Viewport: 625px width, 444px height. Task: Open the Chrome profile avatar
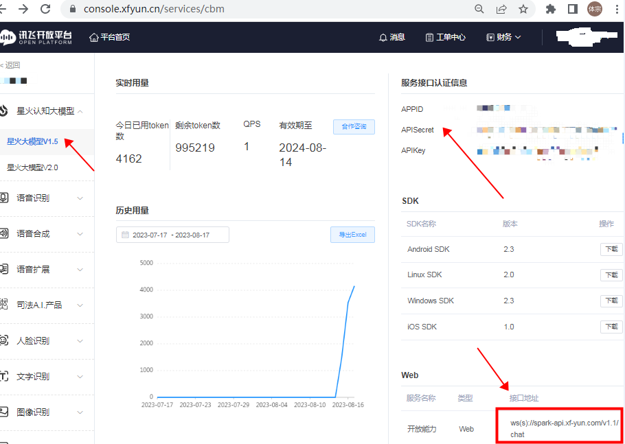pos(595,9)
